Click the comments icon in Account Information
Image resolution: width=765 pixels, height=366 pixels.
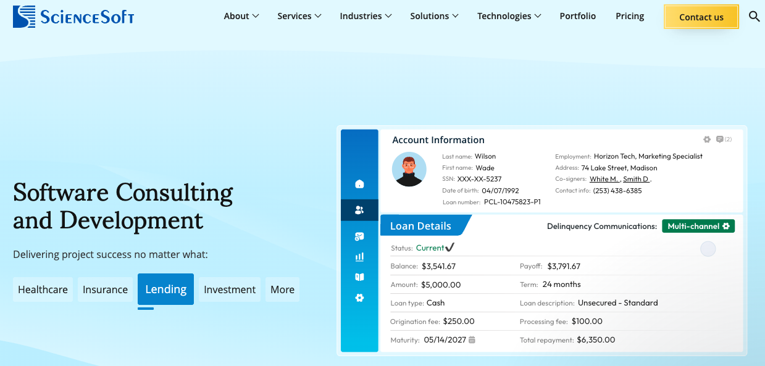point(720,139)
